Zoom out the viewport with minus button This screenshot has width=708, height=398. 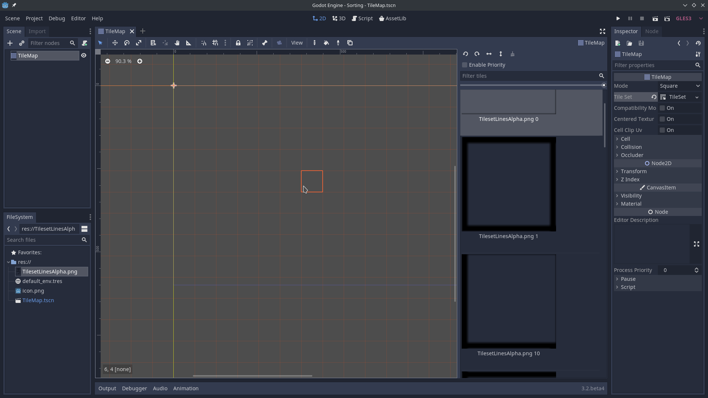click(x=108, y=61)
